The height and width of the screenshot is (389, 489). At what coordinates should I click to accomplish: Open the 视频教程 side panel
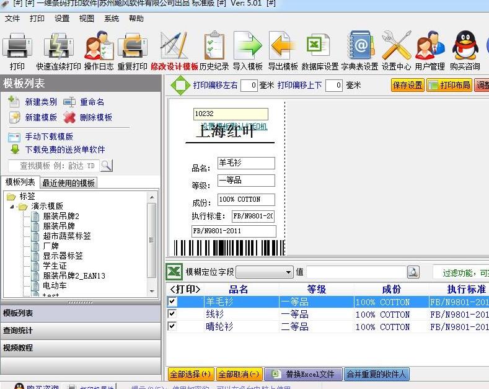81,348
